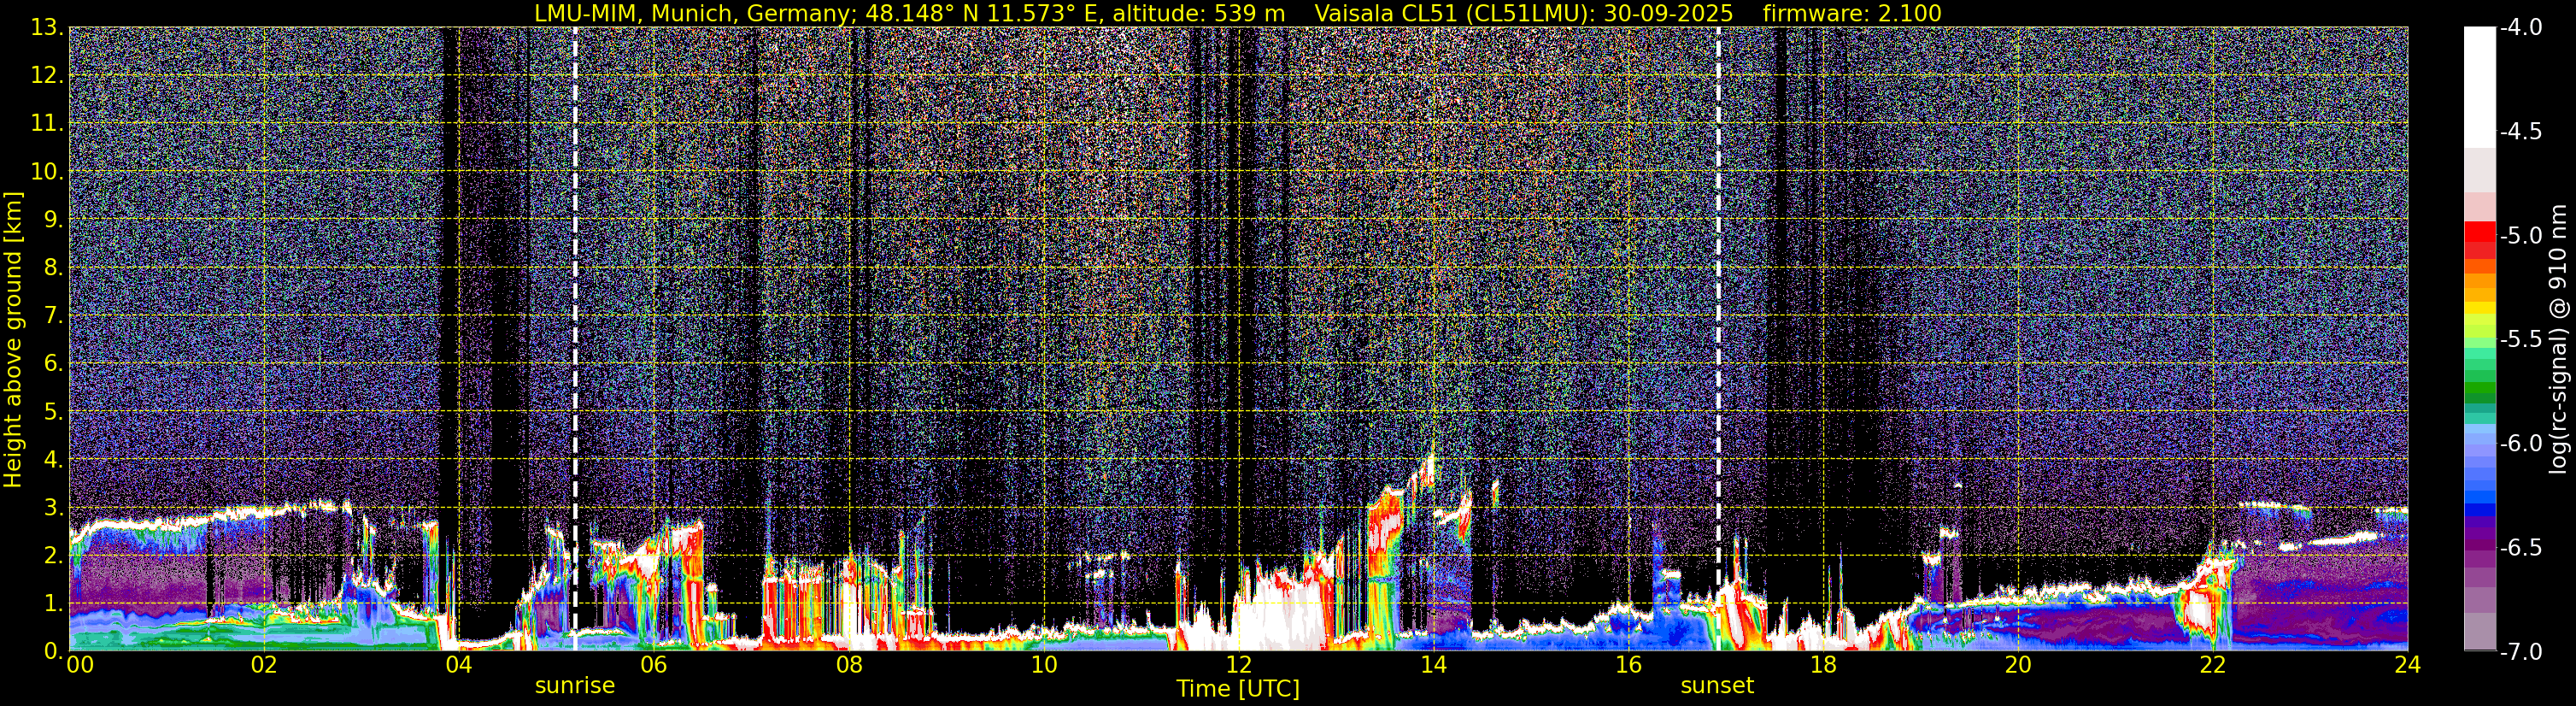The width and height of the screenshot is (2576, 706).
Task: Click the '-6.0' colorbar tick label
Action: [x=2520, y=444]
